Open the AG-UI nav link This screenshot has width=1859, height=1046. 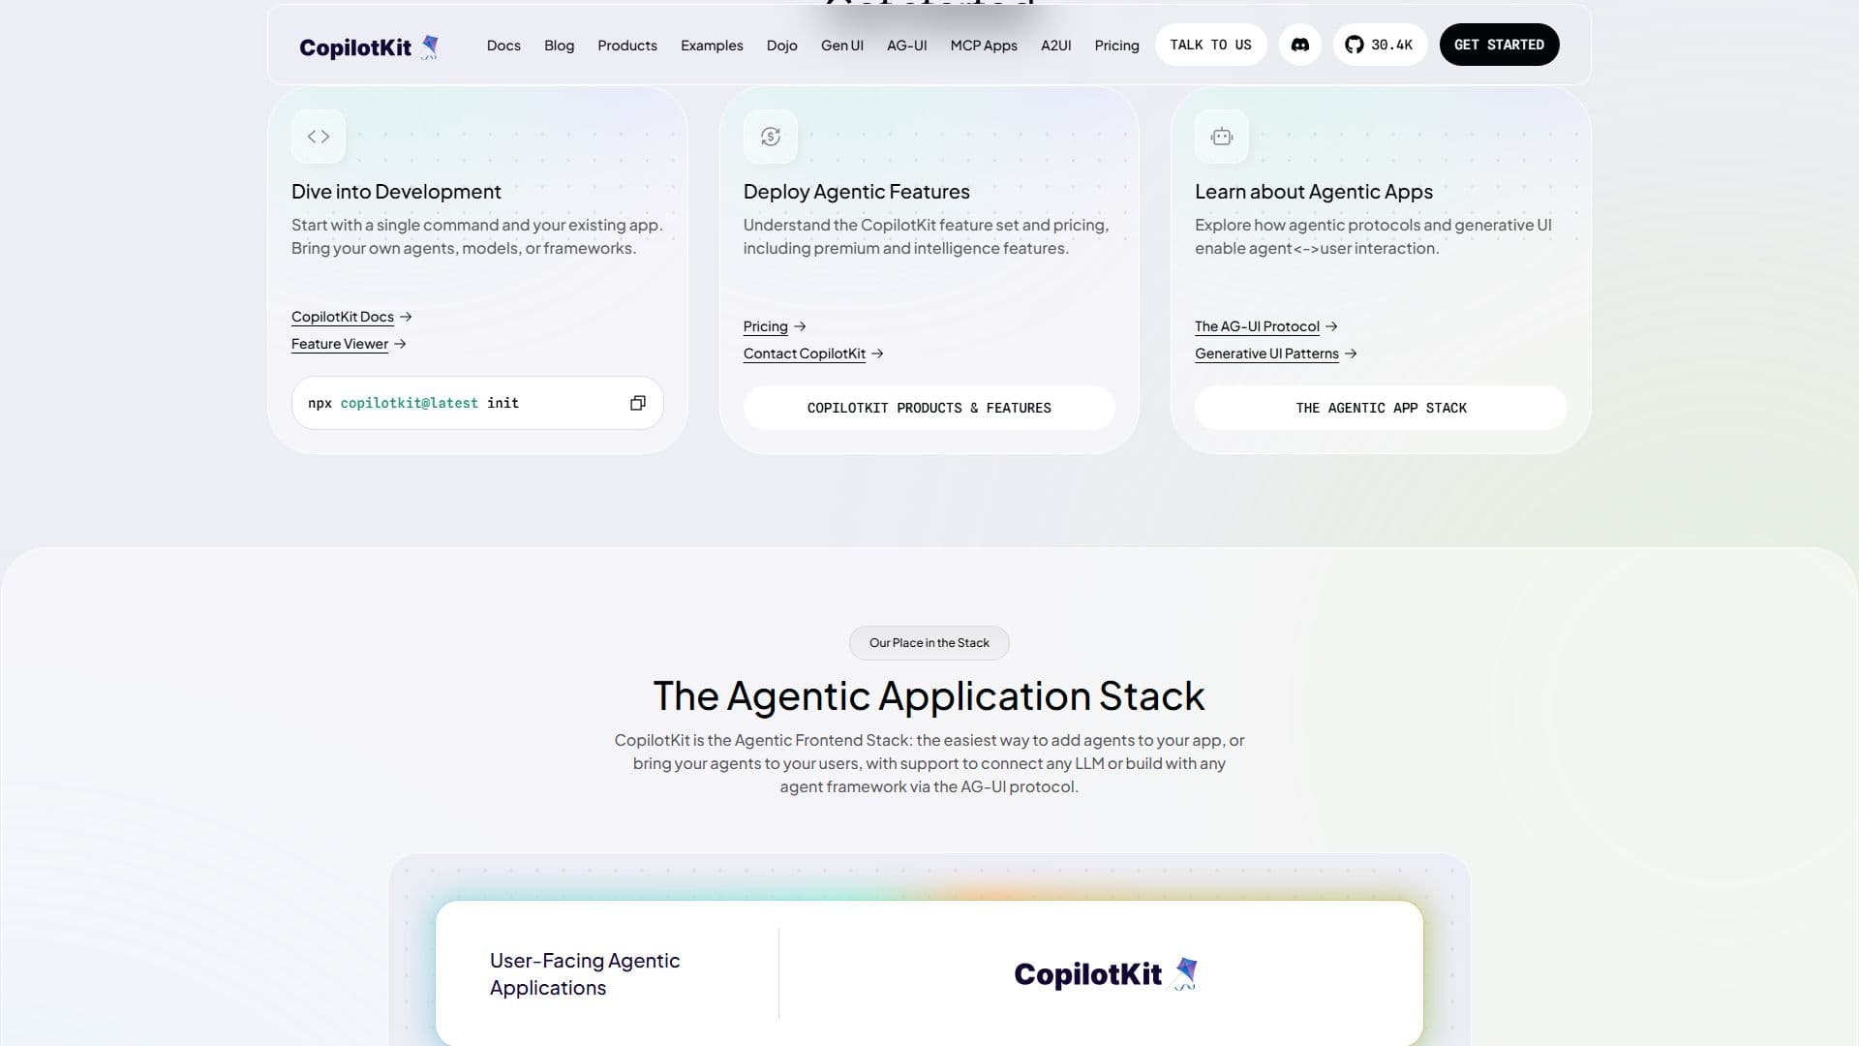pos(907,46)
